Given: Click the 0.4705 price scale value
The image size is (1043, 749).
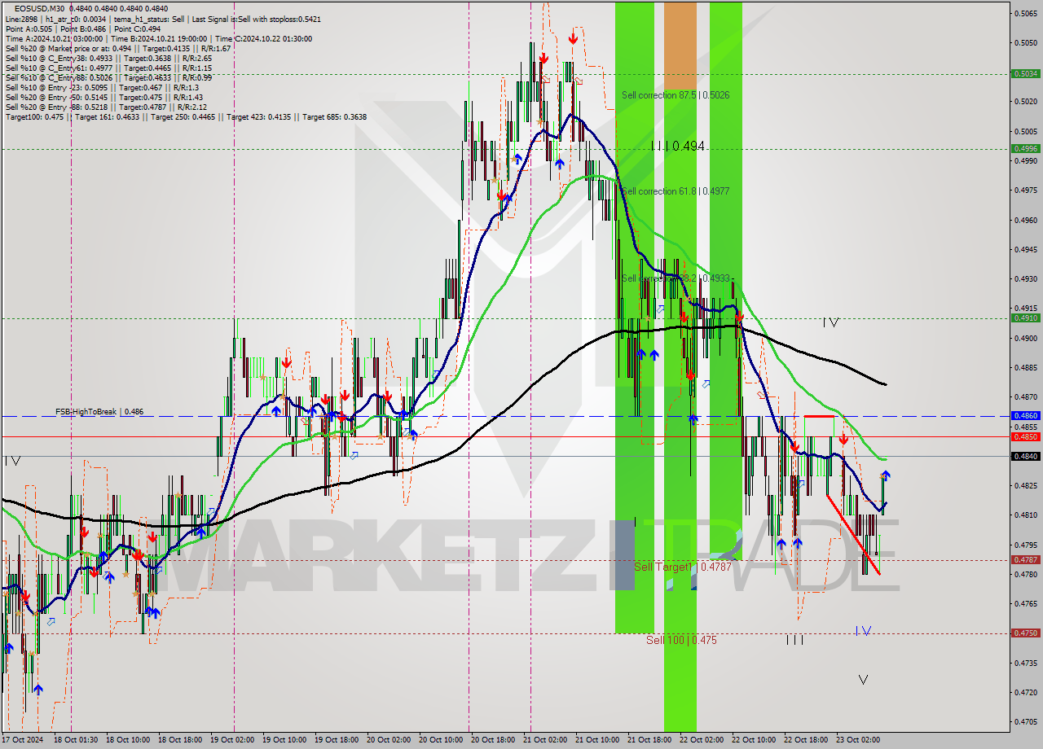Looking at the screenshot, I should point(1026,721).
